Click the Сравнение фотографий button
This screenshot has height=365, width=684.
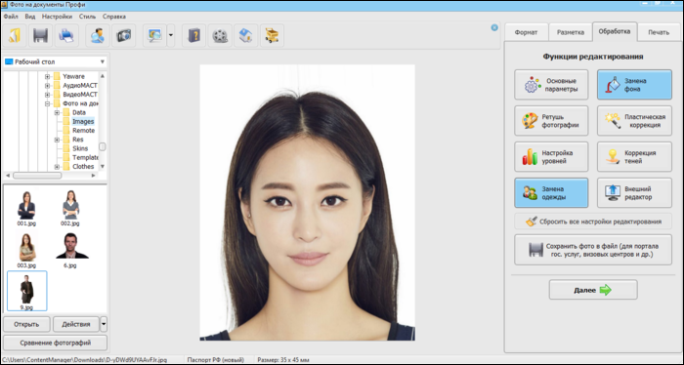(55, 343)
